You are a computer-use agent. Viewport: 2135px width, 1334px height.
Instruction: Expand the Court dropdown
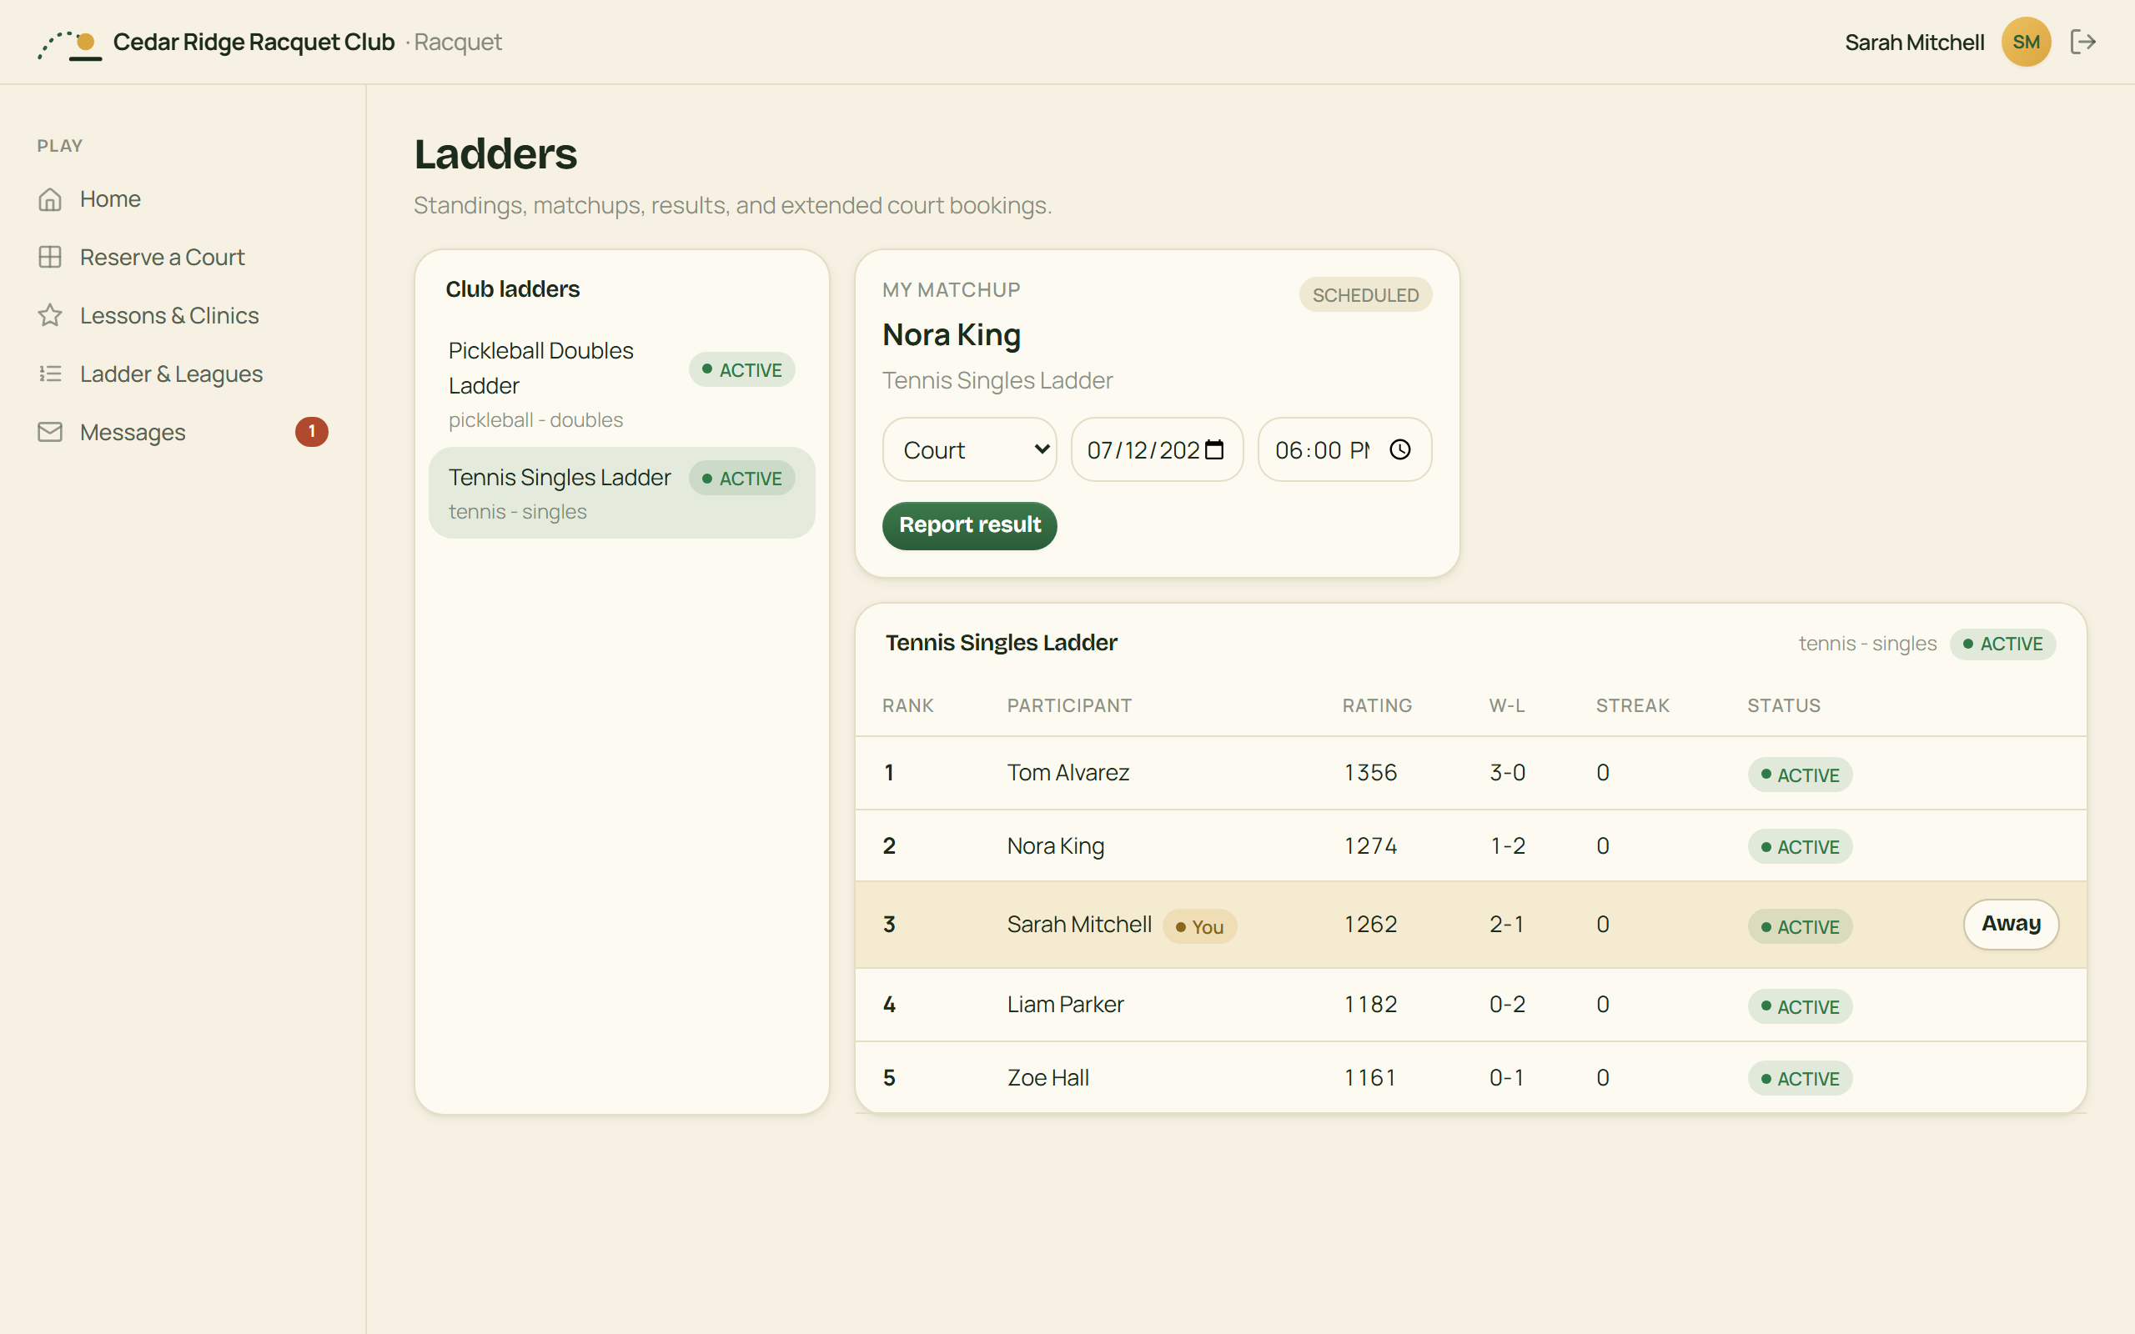tap(969, 450)
